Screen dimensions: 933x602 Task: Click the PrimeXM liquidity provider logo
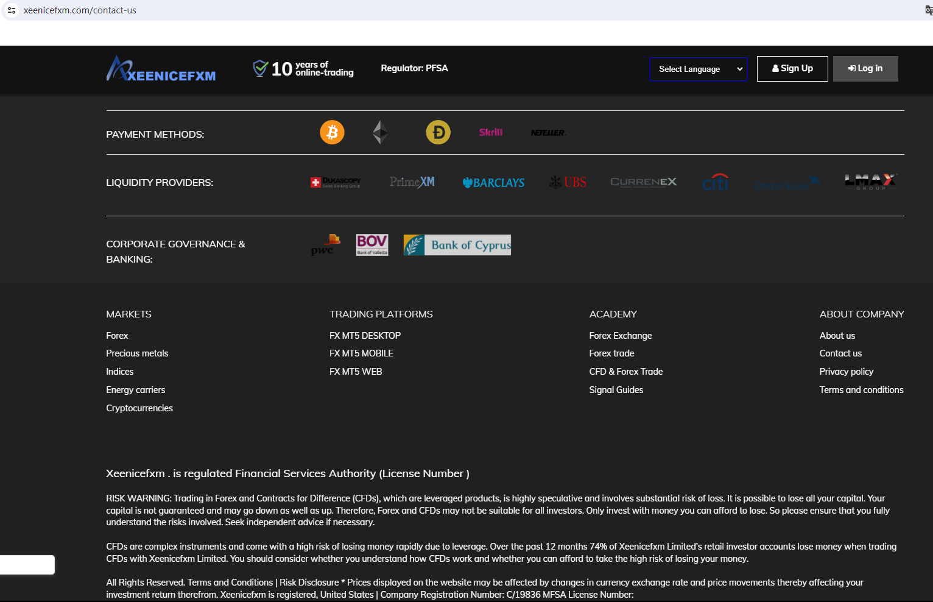[x=412, y=182]
